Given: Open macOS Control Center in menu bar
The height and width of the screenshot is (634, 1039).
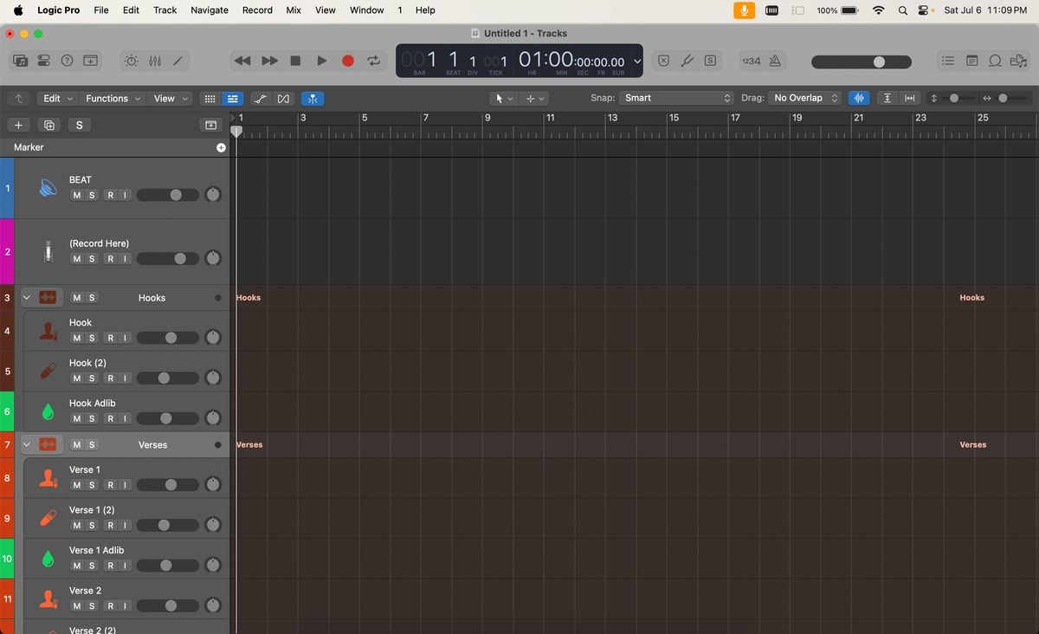Looking at the screenshot, I should (925, 10).
